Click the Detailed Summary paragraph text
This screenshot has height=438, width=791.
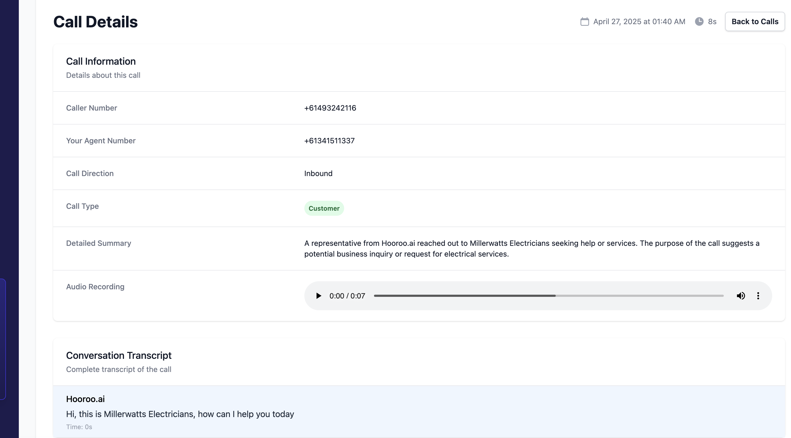pyautogui.click(x=532, y=249)
